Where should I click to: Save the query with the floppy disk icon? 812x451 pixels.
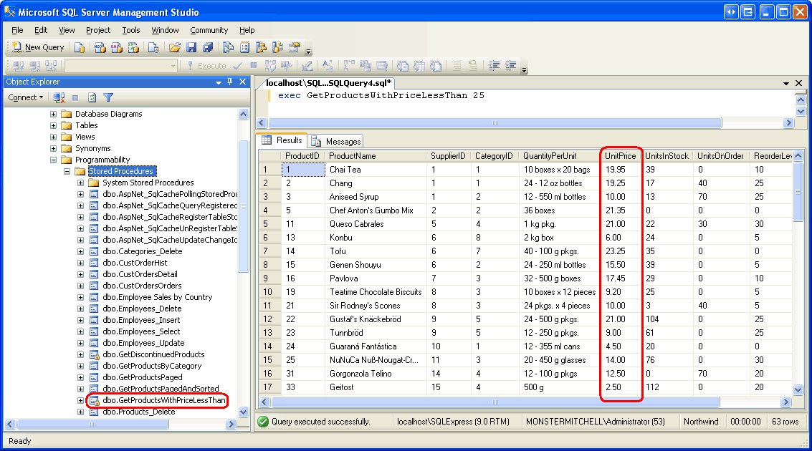pos(191,47)
